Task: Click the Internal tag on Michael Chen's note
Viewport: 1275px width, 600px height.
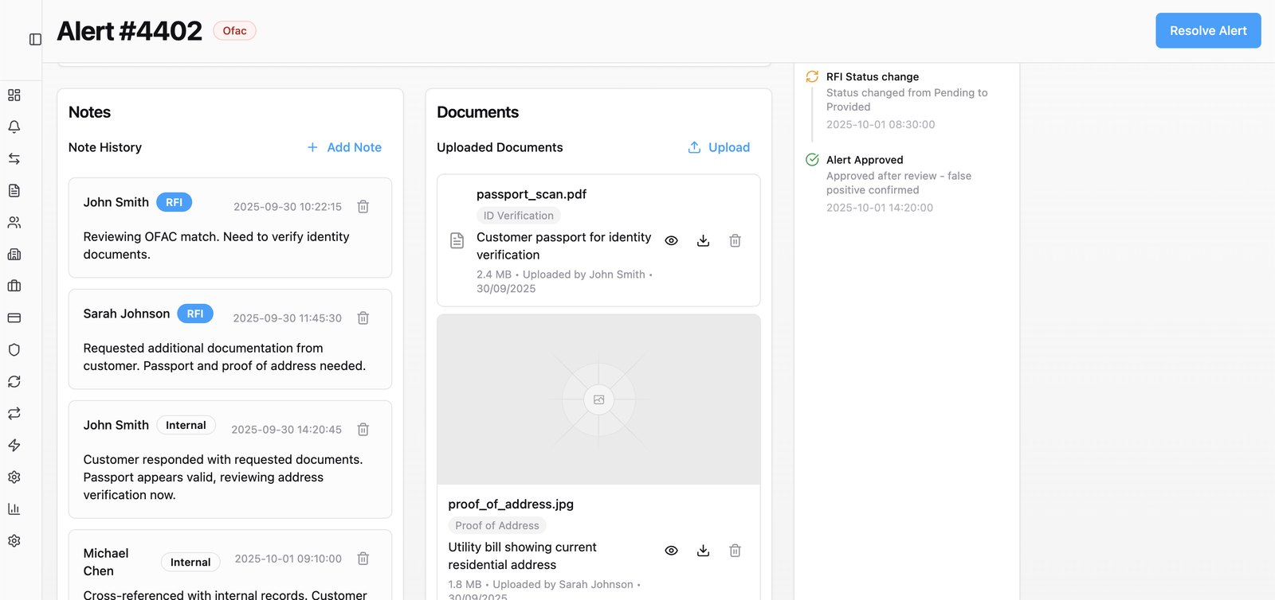Action: (x=190, y=562)
